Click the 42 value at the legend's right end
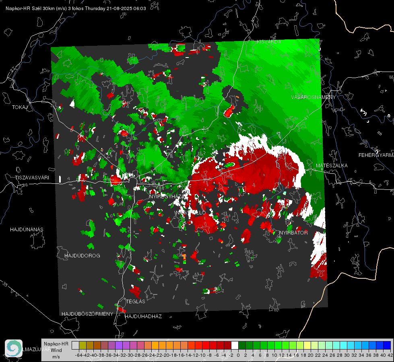The width and height of the screenshot is (394, 362). point(390,355)
